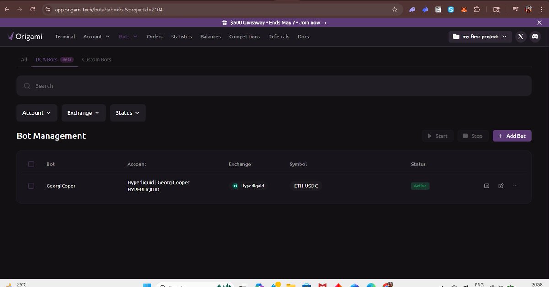Viewport: 549px width, 287px height.
Task: Open Windows Start menu
Action: point(147,285)
